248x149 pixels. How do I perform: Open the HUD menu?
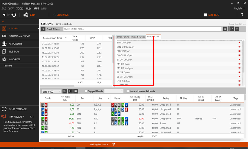[x=28, y=8]
